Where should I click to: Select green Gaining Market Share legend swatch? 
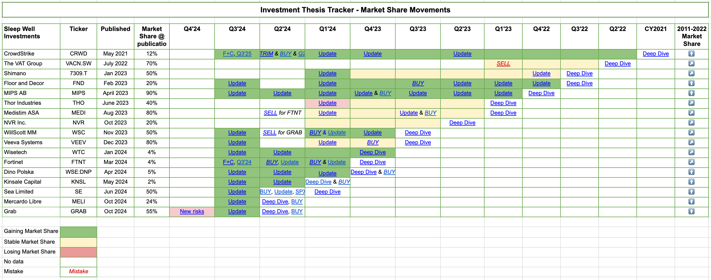[78, 232]
